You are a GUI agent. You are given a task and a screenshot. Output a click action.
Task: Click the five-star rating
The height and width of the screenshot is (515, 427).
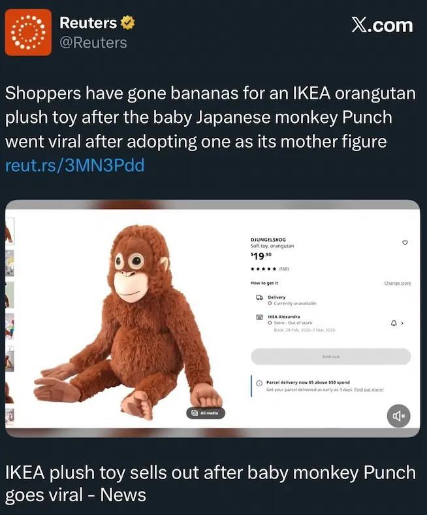pos(264,269)
